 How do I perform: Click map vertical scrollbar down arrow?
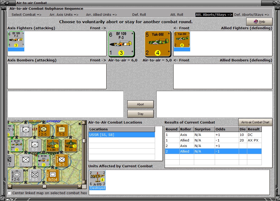pyautogui.click(x=84, y=182)
